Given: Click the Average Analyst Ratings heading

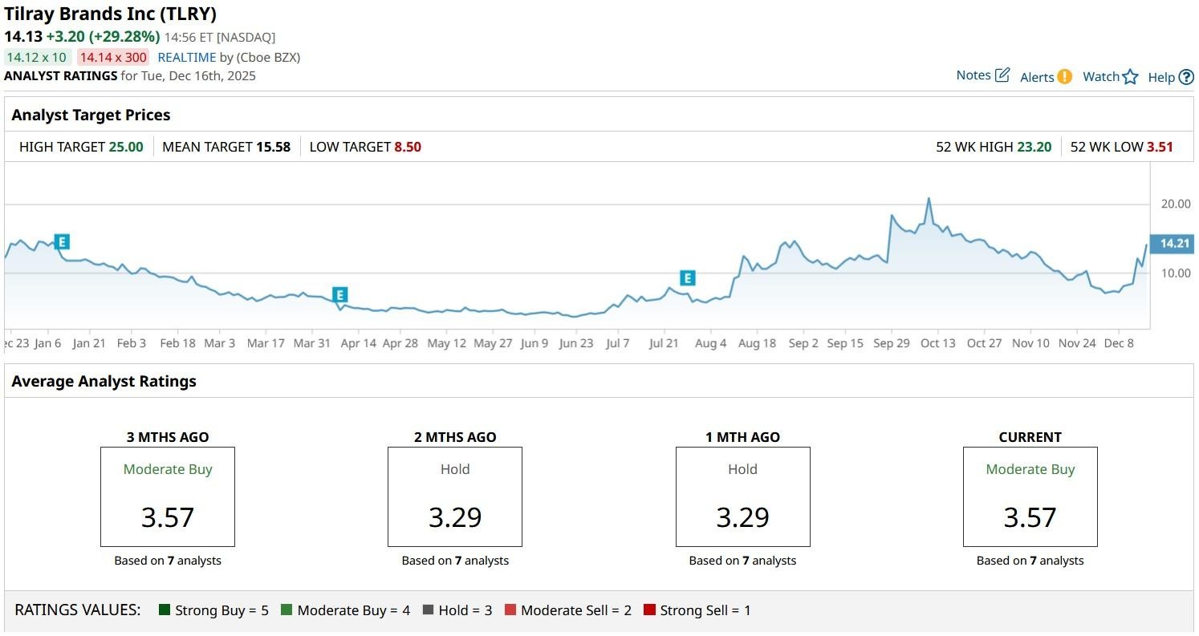Looking at the screenshot, I should pos(104,381).
